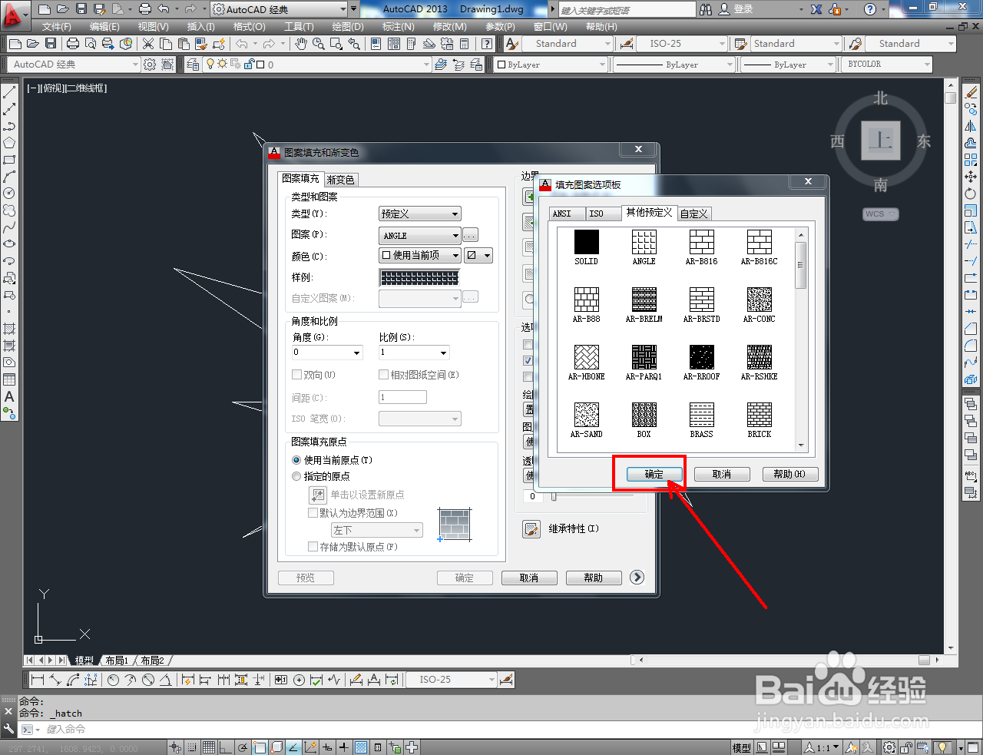Image resolution: width=983 pixels, height=755 pixels.
Task: Select the Move tool in modify toolbar
Action: 971,177
